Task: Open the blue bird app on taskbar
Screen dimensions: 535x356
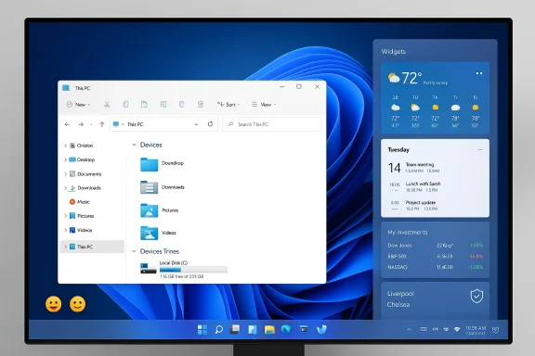Action: [321, 329]
